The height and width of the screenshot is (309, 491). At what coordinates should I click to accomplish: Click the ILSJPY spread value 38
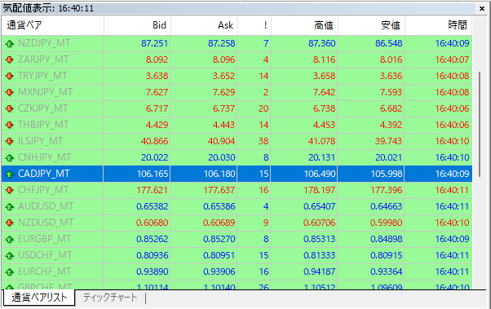coord(263,141)
